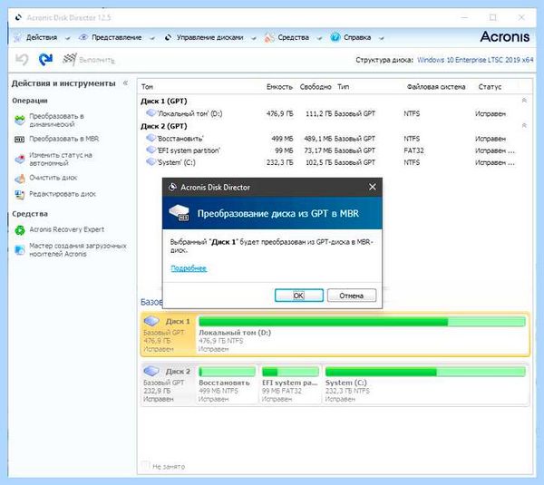Select the 'EFI system partition' row name
Viewport: 544px width, 485px height.
[x=189, y=150]
